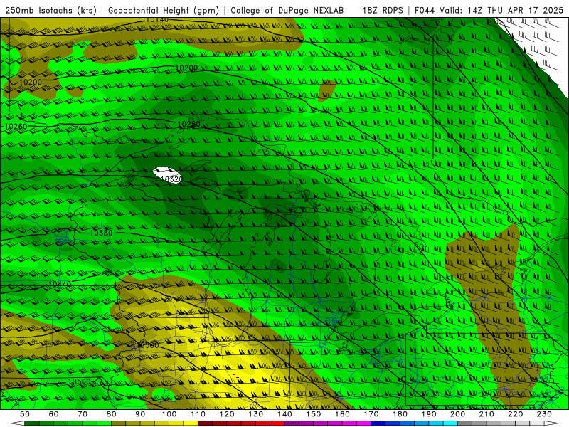
Task: Click the purple swatch just right of 140
Action: point(292,423)
